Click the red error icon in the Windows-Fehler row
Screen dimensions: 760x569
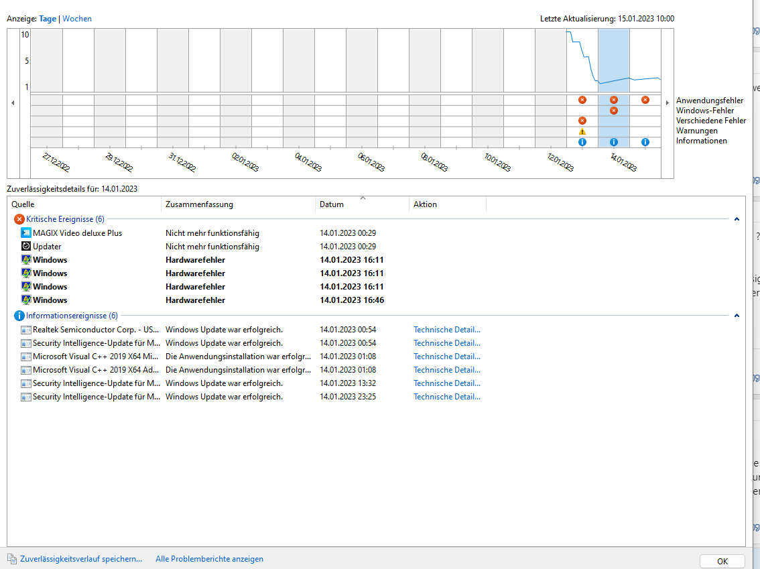613,111
